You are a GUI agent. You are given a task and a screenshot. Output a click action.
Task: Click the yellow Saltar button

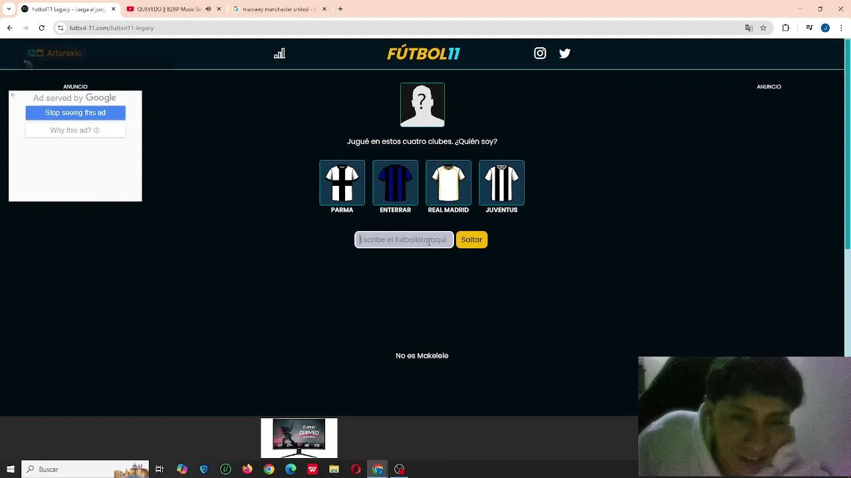click(x=471, y=240)
